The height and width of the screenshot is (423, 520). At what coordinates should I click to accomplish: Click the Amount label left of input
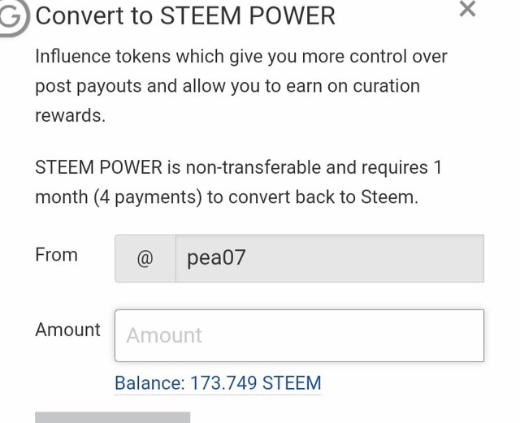pyautogui.click(x=67, y=330)
